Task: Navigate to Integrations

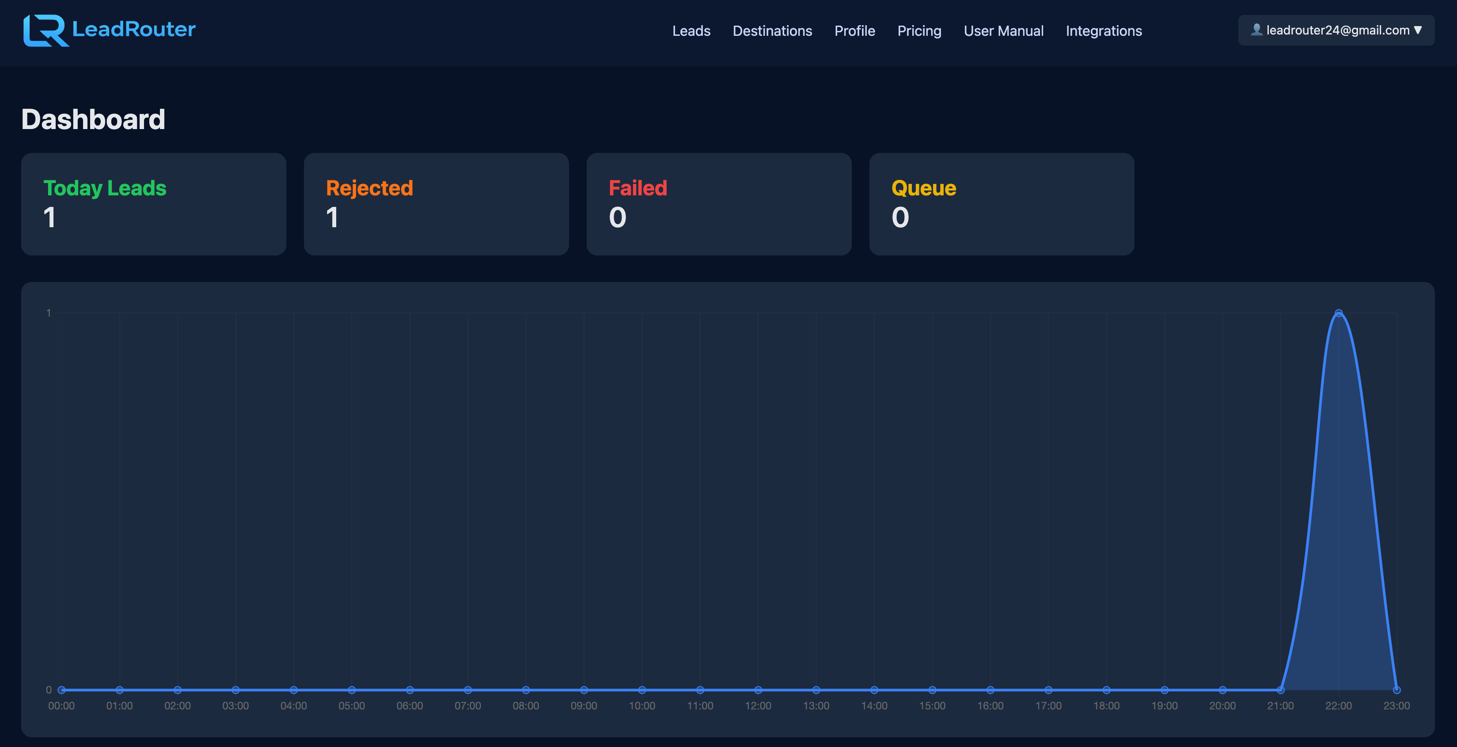Action: click(x=1104, y=30)
